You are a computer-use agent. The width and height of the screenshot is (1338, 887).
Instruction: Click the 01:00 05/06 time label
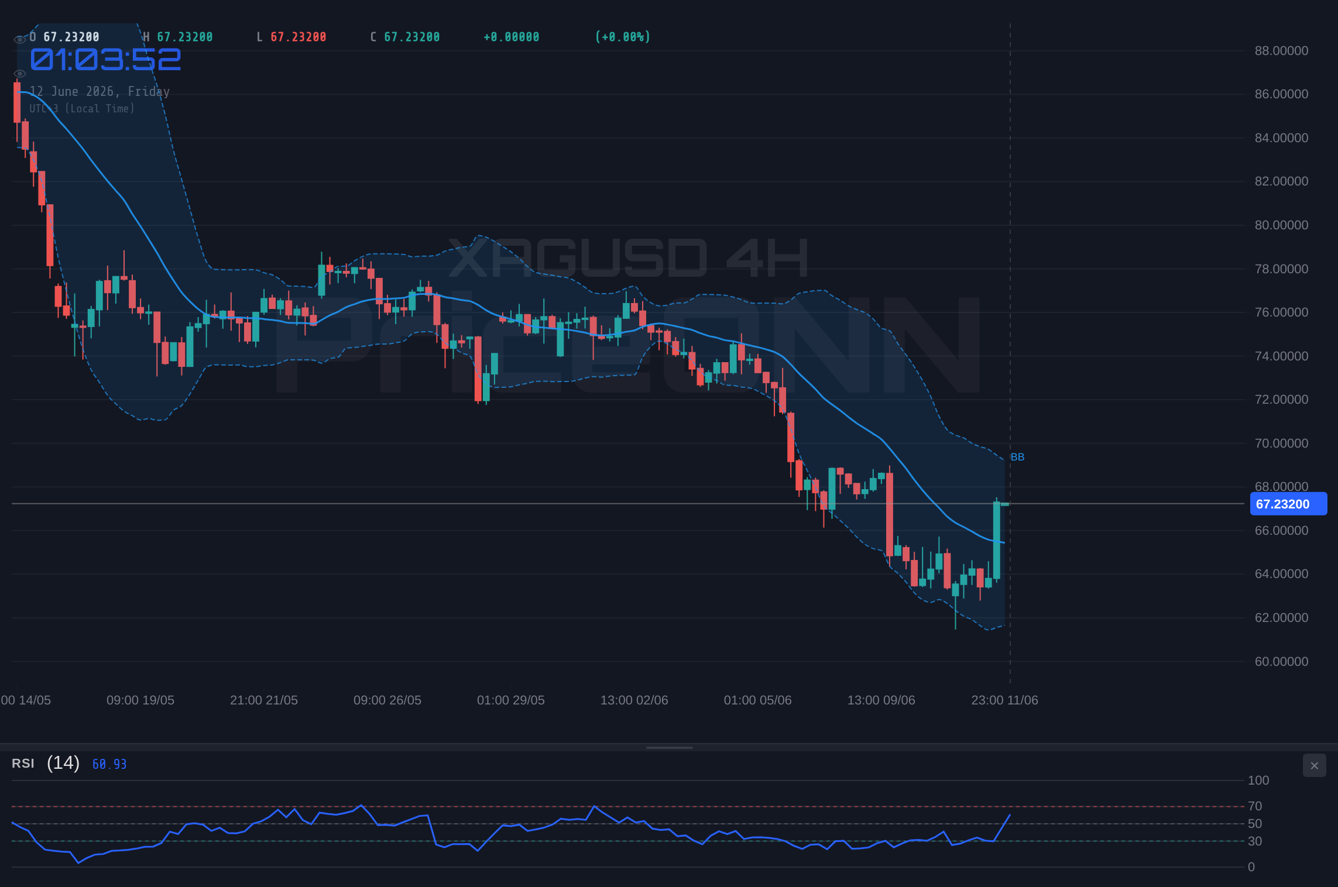coord(758,700)
